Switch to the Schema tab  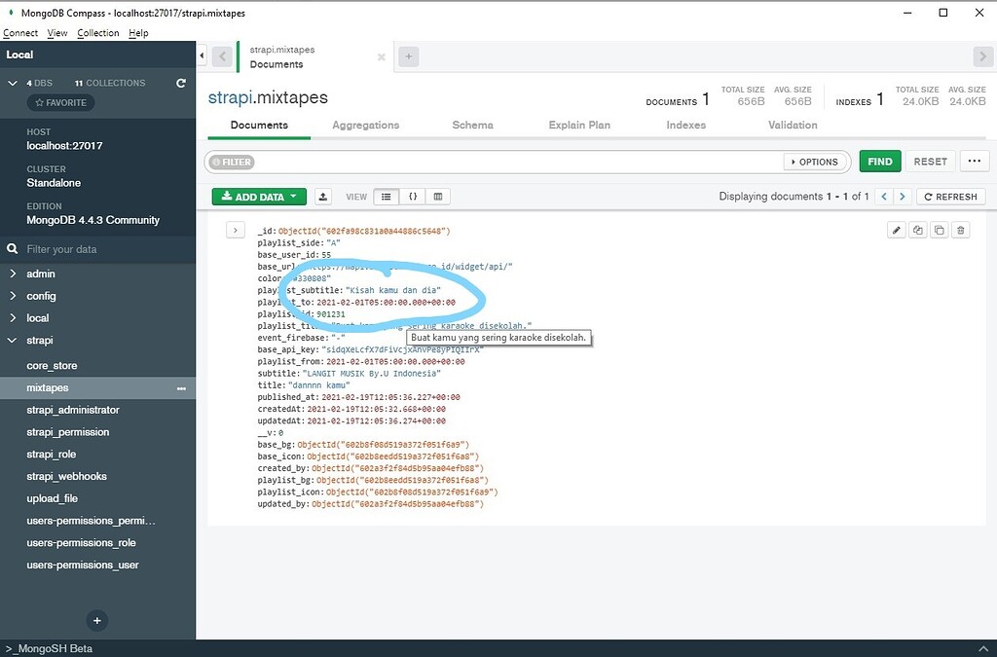tap(472, 125)
